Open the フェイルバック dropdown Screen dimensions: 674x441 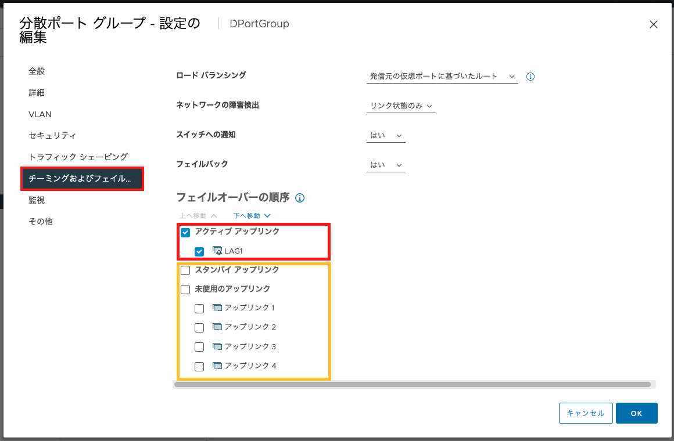(386, 164)
